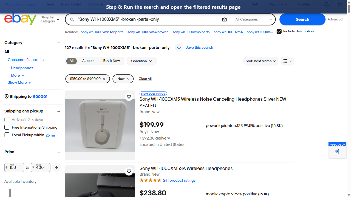Image resolution: width=351 pixels, height=197 pixels.
Task: View the 241 product ratings
Action: click(179, 180)
